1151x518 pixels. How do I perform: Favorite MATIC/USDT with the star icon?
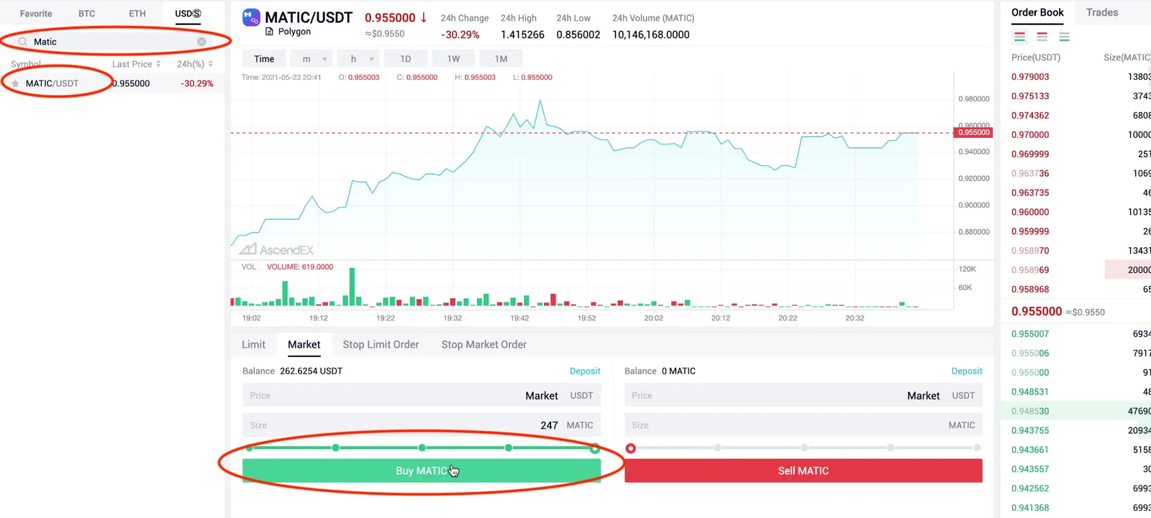(x=15, y=83)
